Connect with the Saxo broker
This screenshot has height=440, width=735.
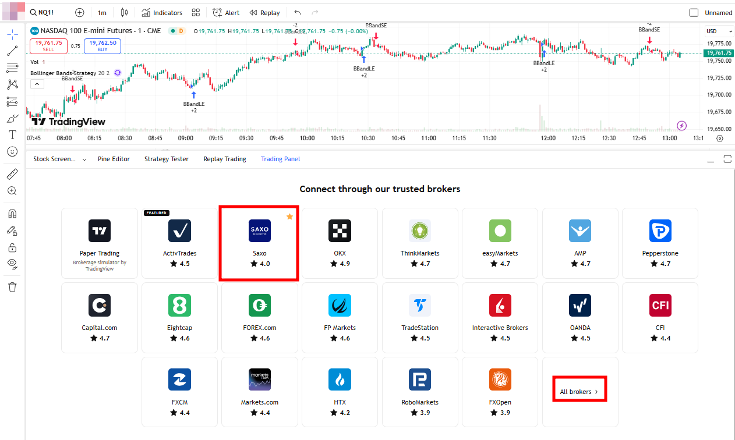pyautogui.click(x=259, y=243)
